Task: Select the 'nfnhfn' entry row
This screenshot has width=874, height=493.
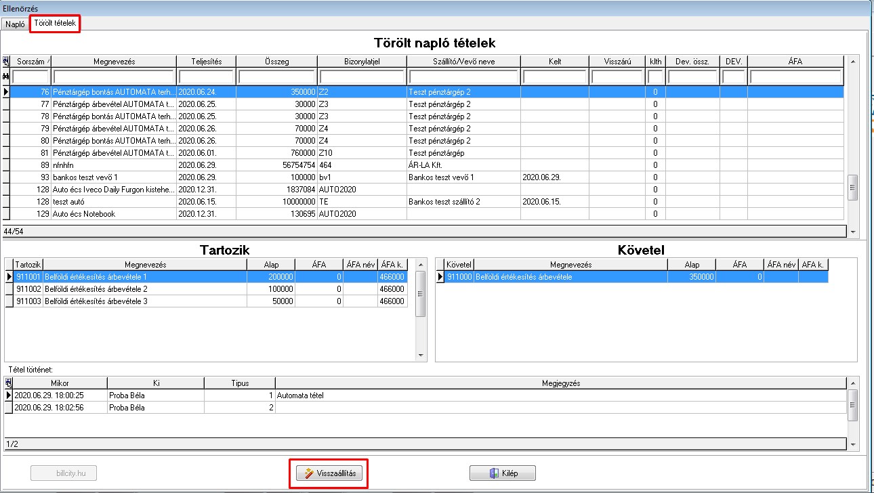Action: pos(427,165)
